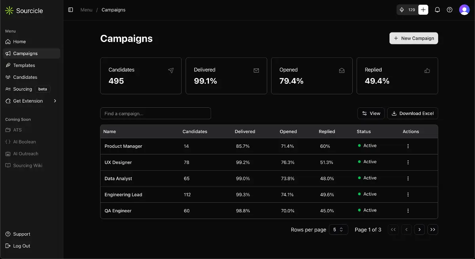475x259 pixels.
Task: Click the New Campaign button
Action: (414, 38)
